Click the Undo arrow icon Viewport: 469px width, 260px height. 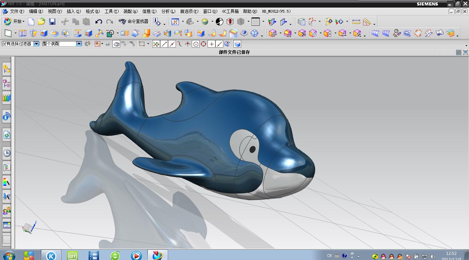[x=99, y=22]
